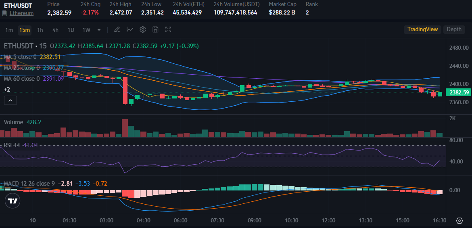Image resolution: width=472 pixels, height=228 pixels.
Task: Open the chart axis settings hexagon icon
Action: tap(459, 221)
